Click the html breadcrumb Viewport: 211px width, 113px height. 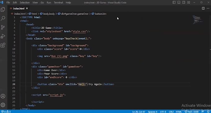[34, 14]
